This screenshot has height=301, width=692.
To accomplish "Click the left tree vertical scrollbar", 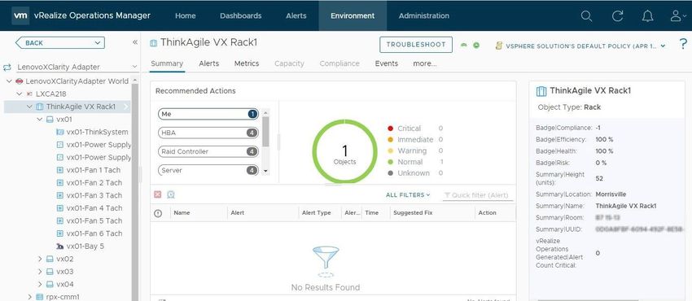I will point(135,190).
